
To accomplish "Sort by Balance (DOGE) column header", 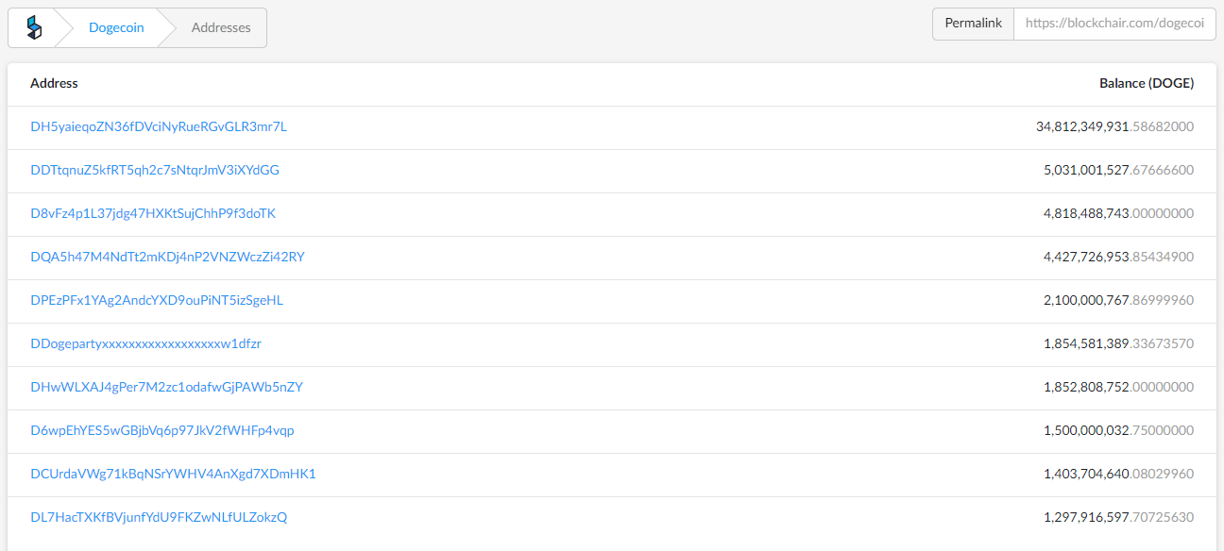I will click(x=1146, y=83).
